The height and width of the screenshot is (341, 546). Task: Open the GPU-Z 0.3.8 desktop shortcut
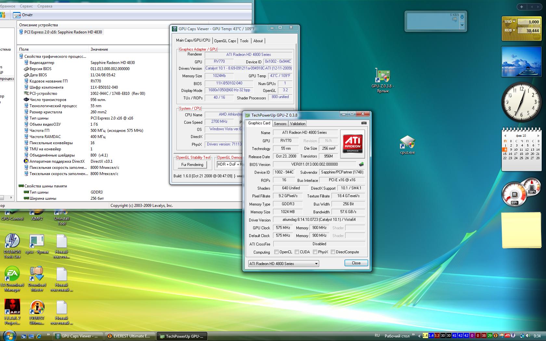pos(383,80)
